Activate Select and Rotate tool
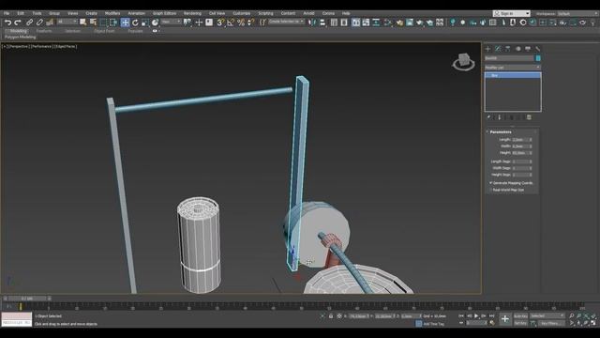 pyautogui.click(x=135, y=23)
